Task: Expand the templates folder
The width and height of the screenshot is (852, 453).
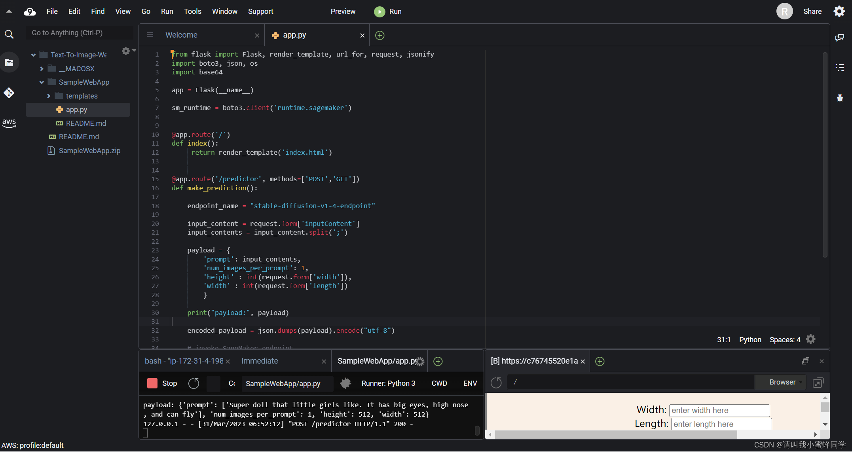Action: pos(49,96)
